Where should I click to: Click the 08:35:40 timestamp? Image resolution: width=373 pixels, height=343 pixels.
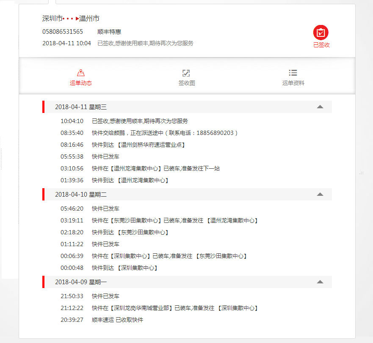coord(72,133)
